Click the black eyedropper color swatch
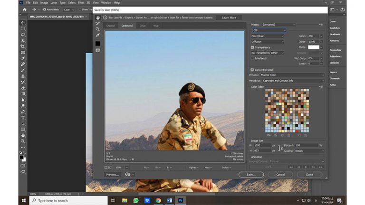Viewport: 365px width, 205px height. [98, 44]
